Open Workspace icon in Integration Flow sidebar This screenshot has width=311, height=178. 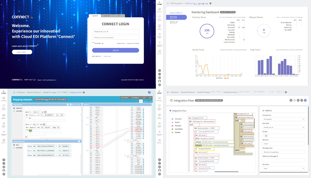coord(159,99)
